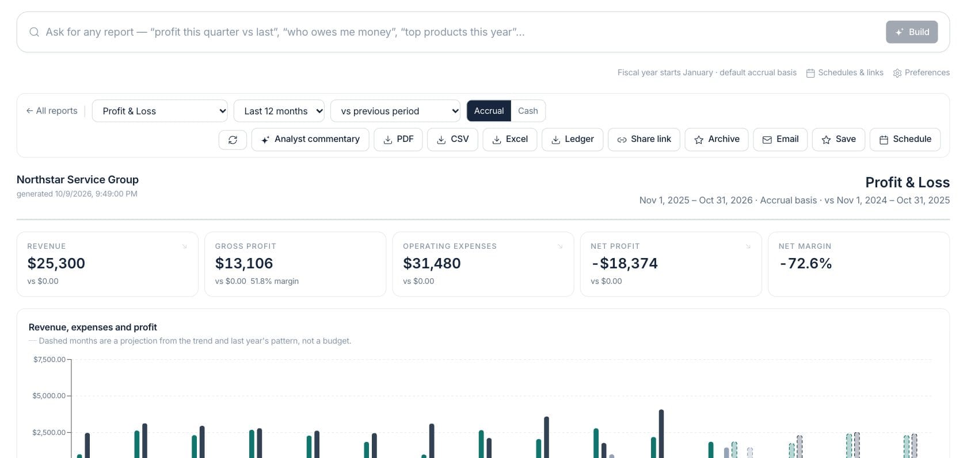Click the $5,000.00 axis label

tap(49, 396)
